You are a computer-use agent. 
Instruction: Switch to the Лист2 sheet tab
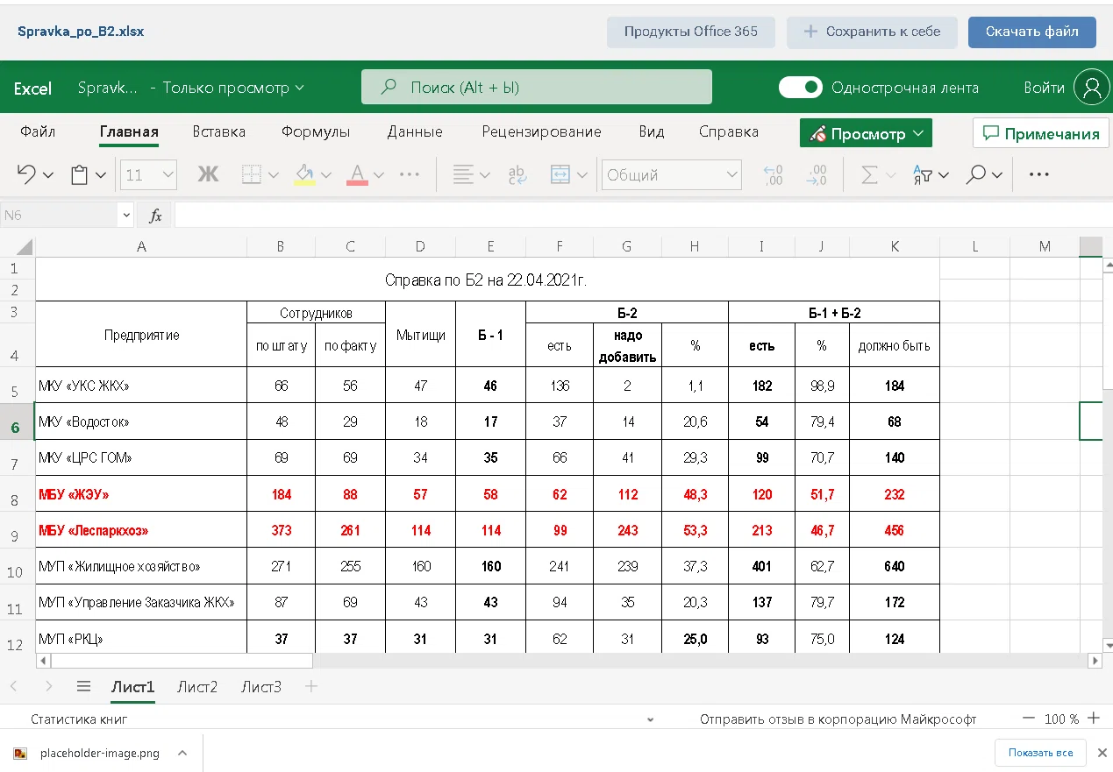tap(197, 687)
